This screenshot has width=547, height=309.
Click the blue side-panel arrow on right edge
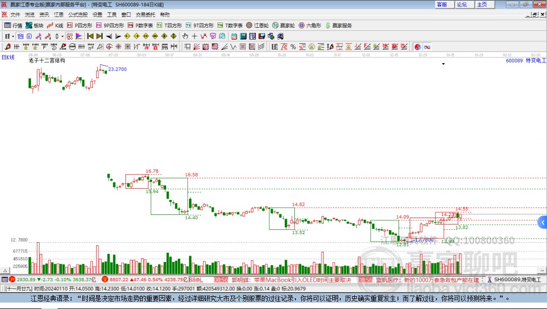[543, 222]
